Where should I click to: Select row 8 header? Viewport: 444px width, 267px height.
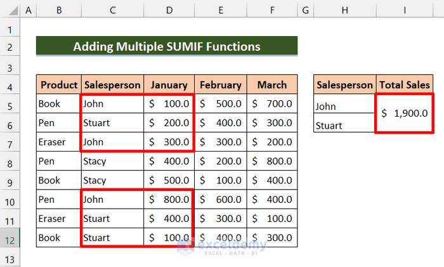coord(10,161)
